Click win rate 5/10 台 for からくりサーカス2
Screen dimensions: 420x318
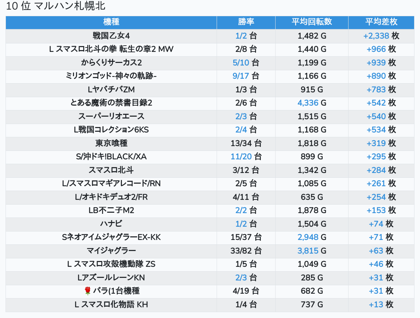246,63
